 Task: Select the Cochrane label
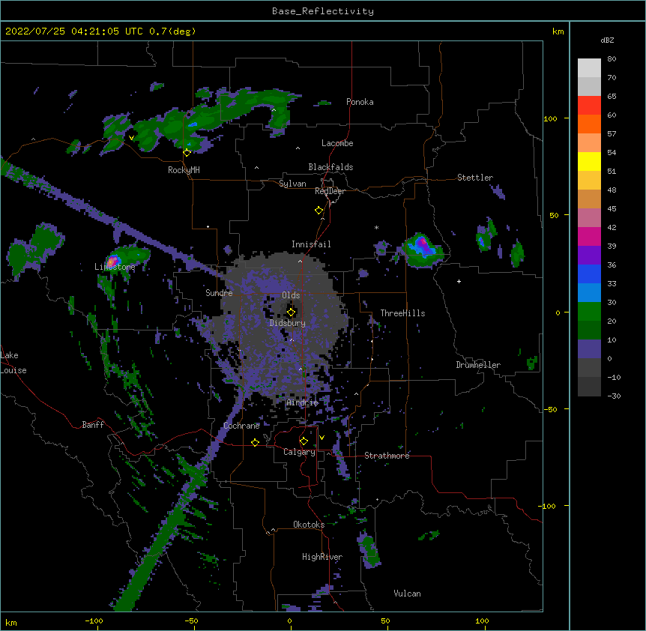pyautogui.click(x=241, y=426)
